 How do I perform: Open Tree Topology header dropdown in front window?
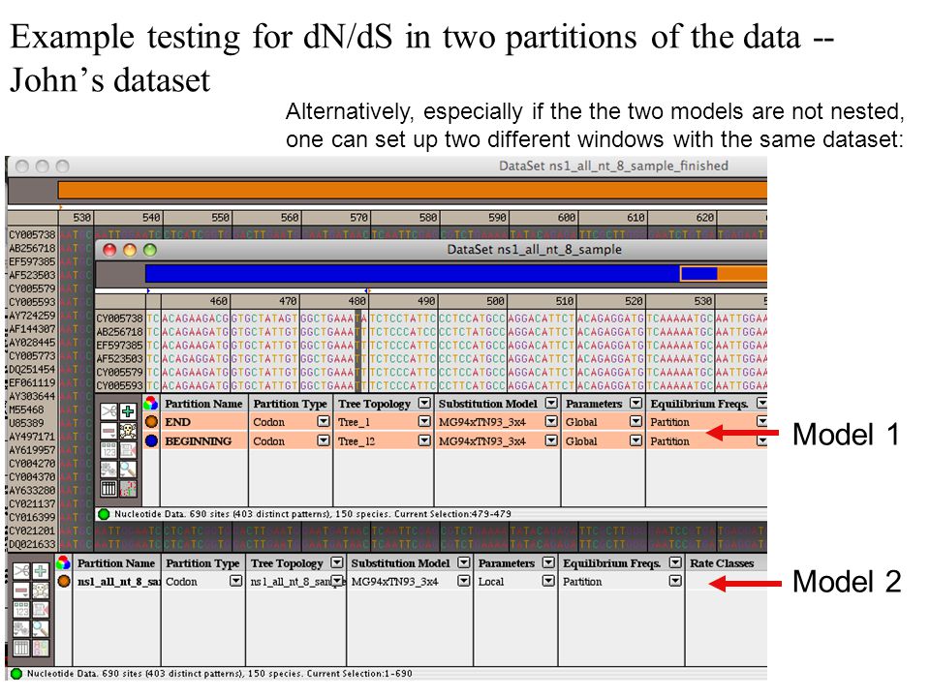pos(424,403)
